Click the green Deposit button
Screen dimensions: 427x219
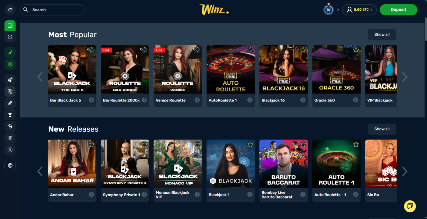coord(398,10)
